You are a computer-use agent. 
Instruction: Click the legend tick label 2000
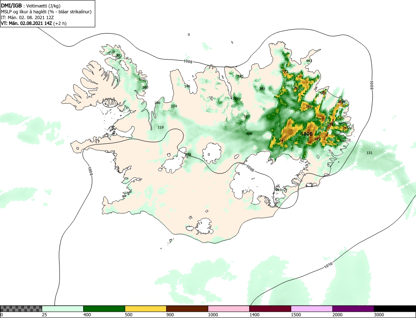(337, 315)
